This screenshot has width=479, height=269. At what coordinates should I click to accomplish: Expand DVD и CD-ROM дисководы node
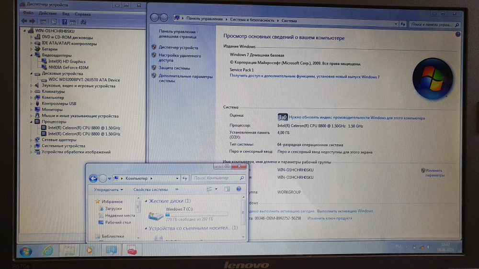tap(31, 37)
